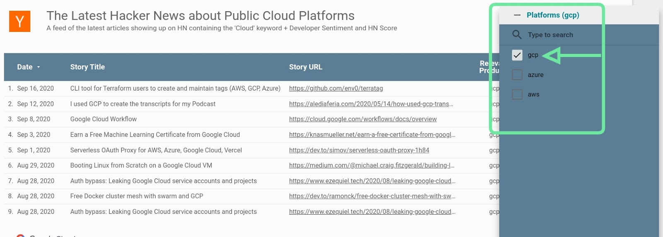Open the knasmueller.net free certificate link
Viewport: 663px width, 237px height.
click(x=372, y=135)
